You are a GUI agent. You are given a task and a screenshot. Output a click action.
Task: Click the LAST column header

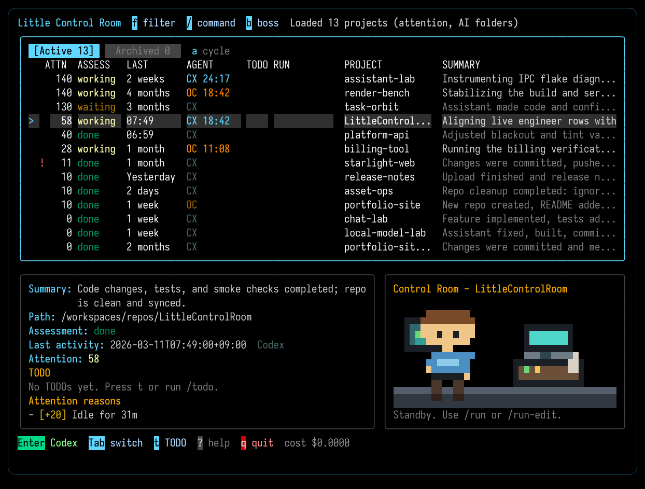pyautogui.click(x=137, y=65)
